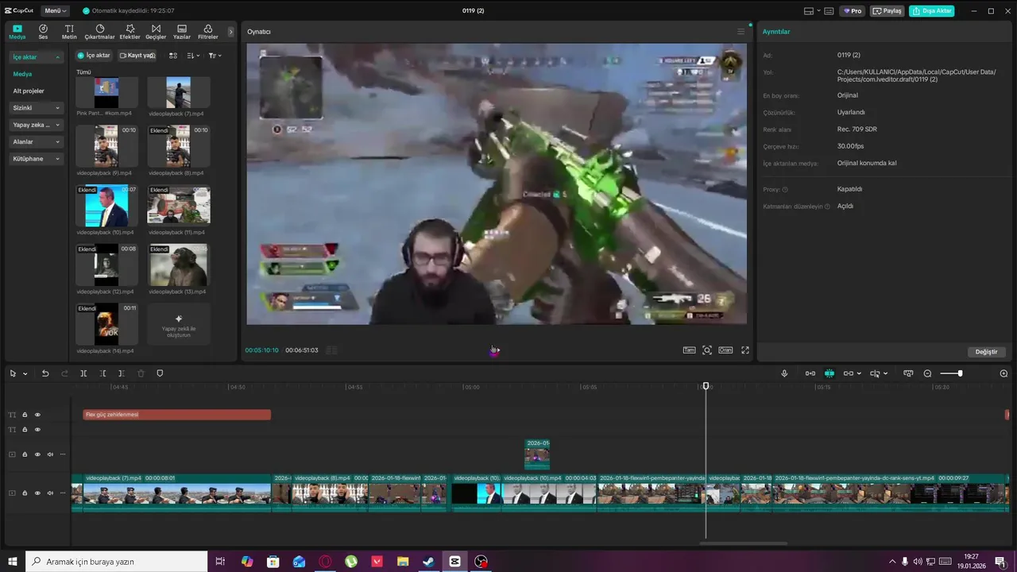The height and width of the screenshot is (572, 1017).
Task: Expand the Alanlar sidebar section
Action: pyautogui.click(x=37, y=142)
